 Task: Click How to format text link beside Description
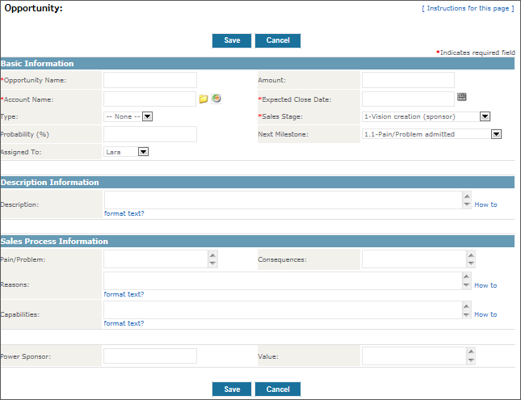pyautogui.click(x=485, y=204)
